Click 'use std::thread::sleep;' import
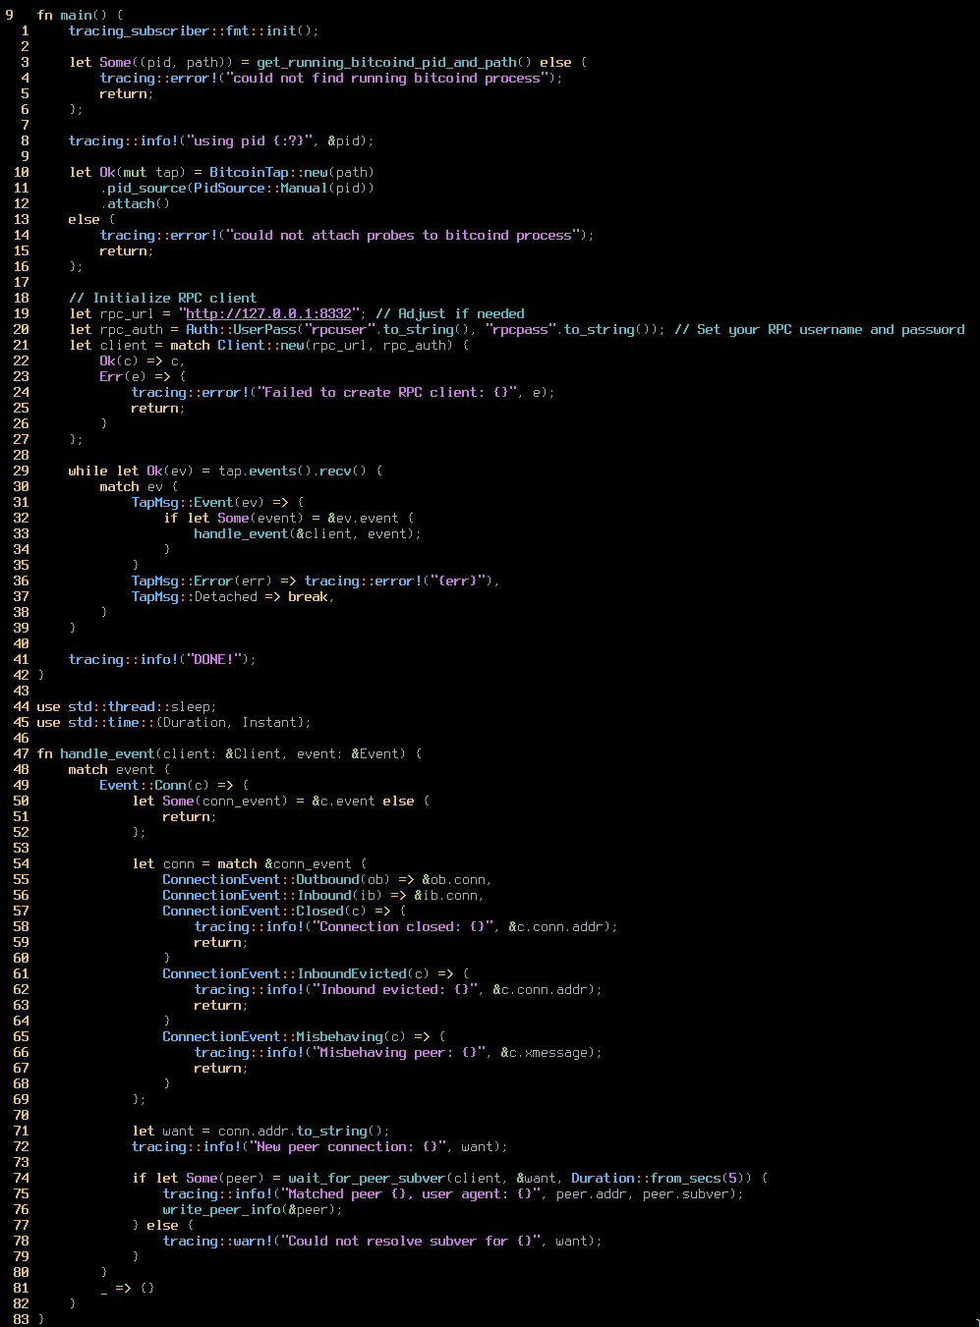 (x=127, y=706)
